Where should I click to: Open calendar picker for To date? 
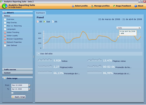(x=29, y=89)
